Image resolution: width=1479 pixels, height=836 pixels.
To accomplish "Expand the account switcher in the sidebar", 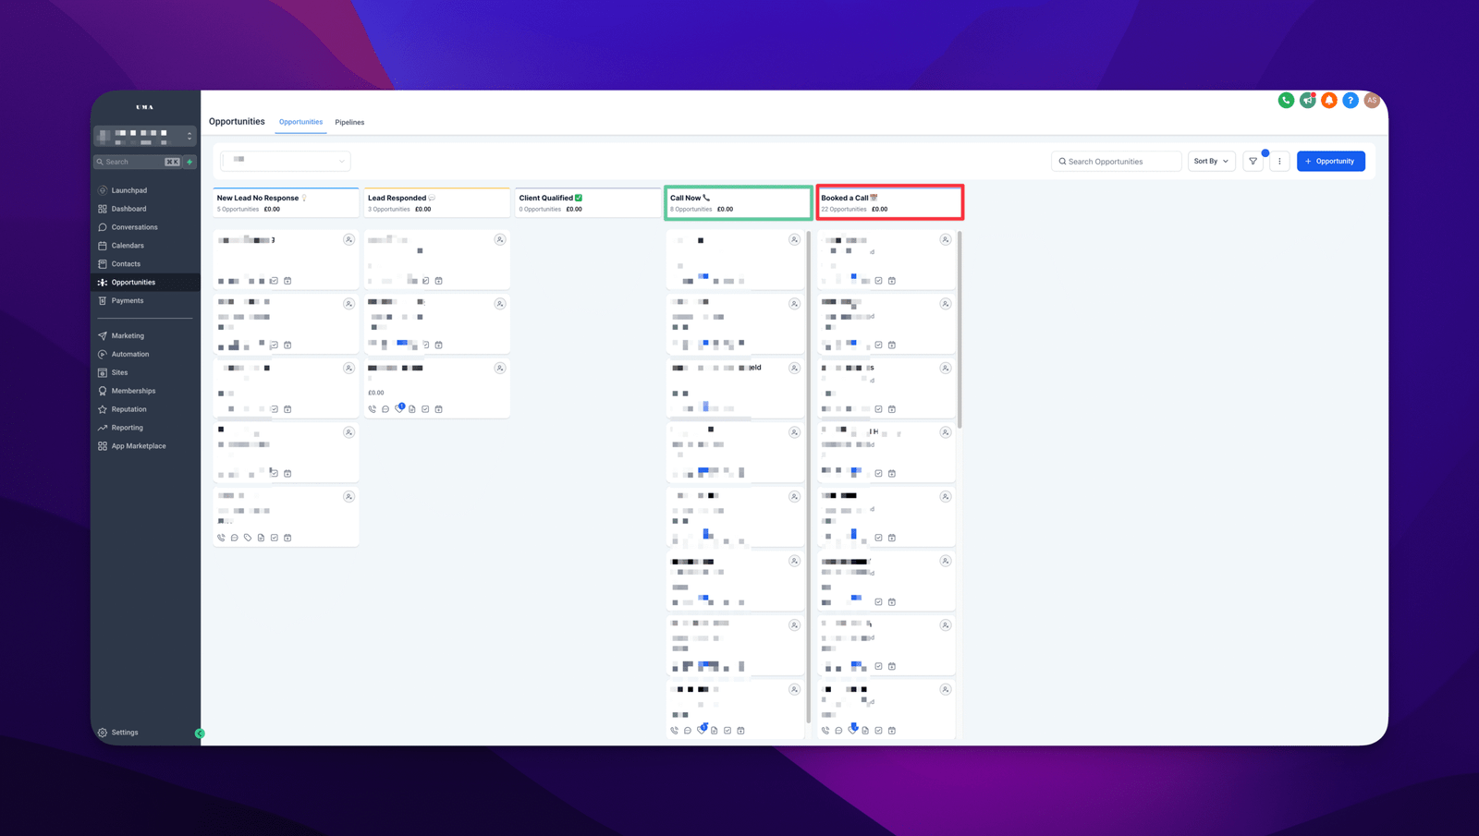I will 189,136.
